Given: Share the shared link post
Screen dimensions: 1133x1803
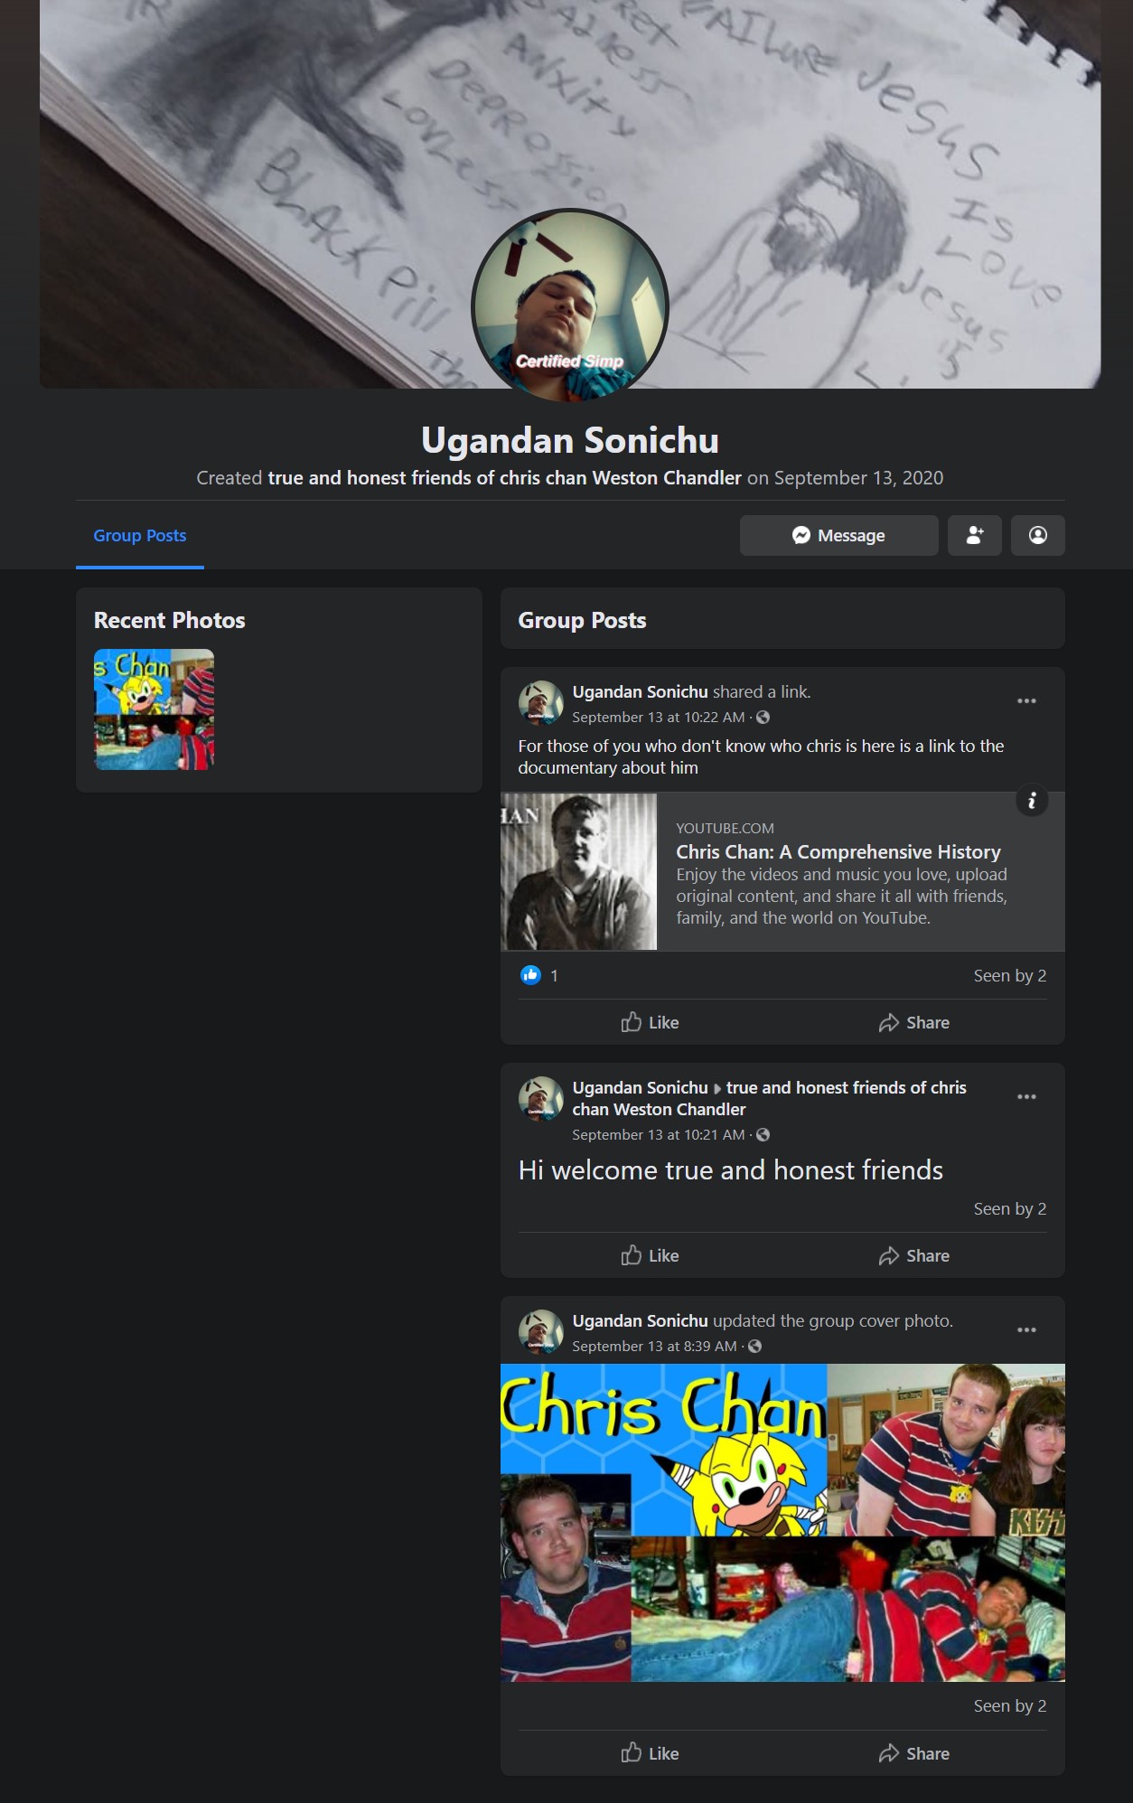Looking at the screenshot, I should click(x=913, y=1022).
